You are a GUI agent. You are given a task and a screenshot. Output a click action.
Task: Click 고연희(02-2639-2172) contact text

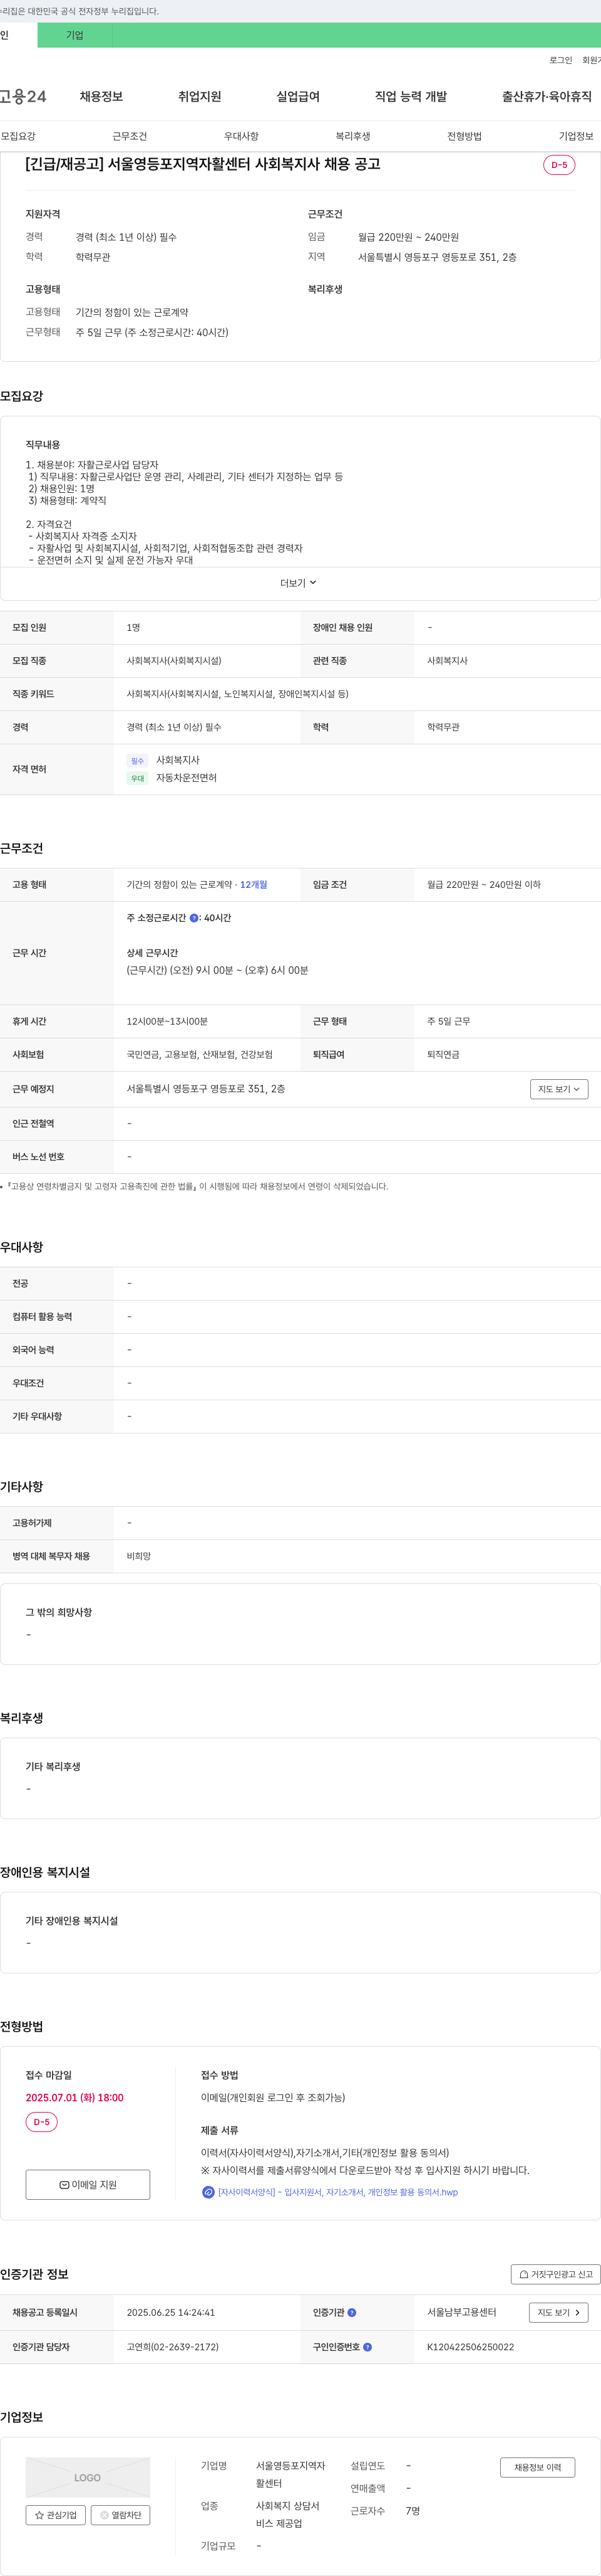click(x=173, y=2347)
